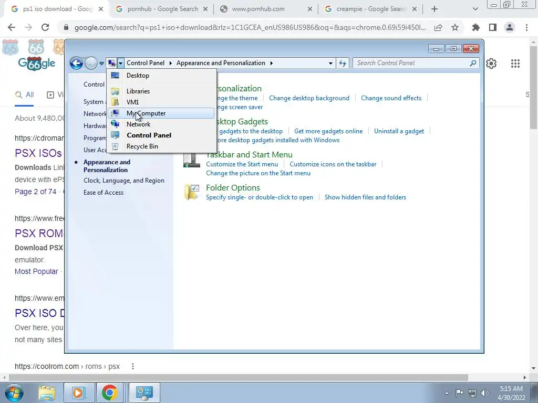Switch to the www.pornhub.com tab
The image size is (538, 403).
266,9
